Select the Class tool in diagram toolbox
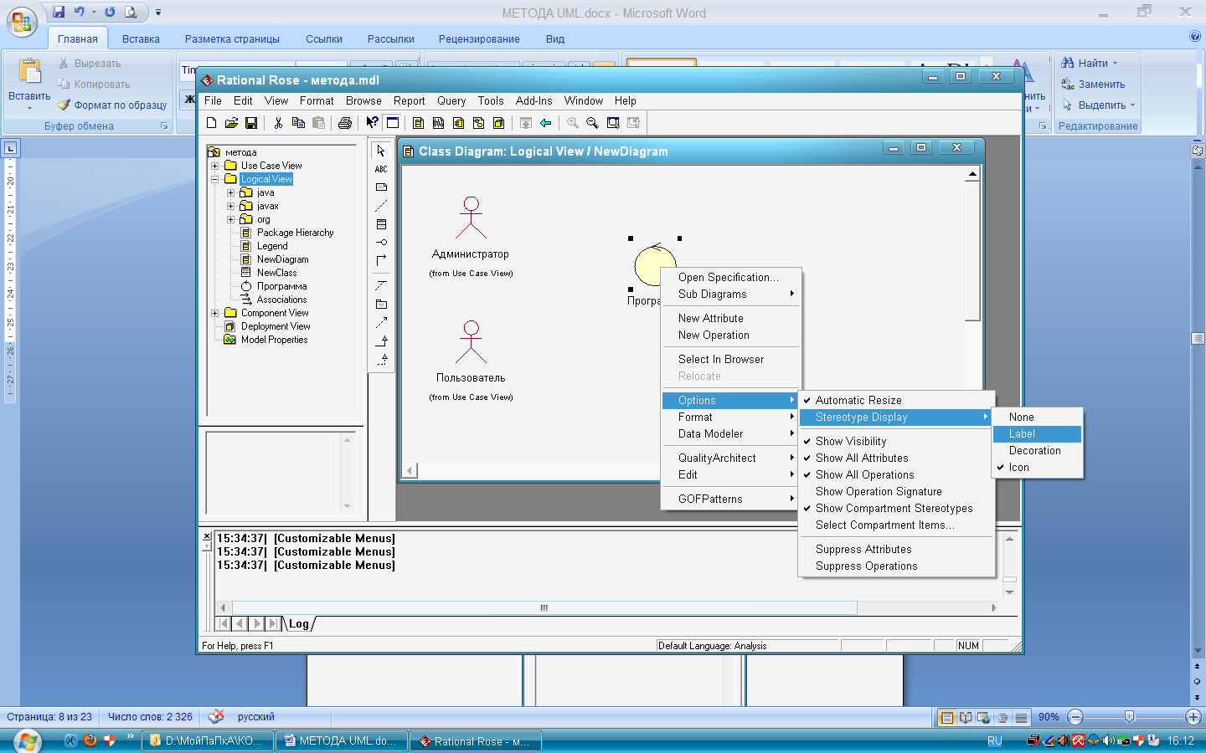1206x753 pixels. tap(381, 224)
